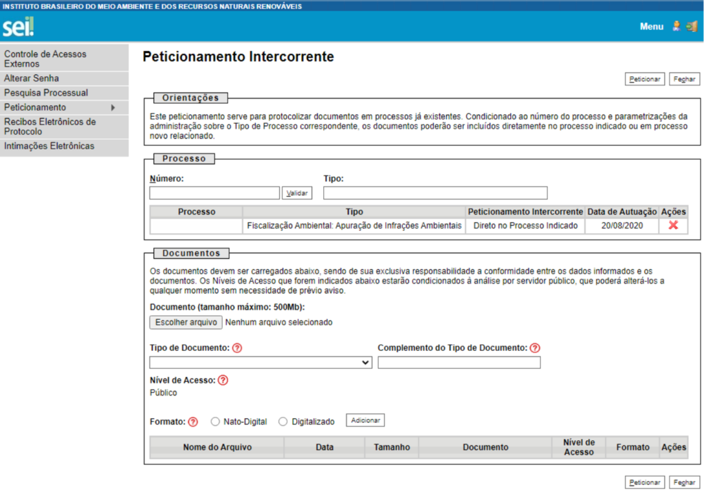The height and width of the screenshot is (494, 704).
Task: Open the Tipo de Documento dropdown
Action: pos(261,363)
